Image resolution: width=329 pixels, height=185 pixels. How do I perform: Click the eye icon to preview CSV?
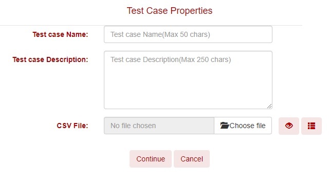click(289, 126)
